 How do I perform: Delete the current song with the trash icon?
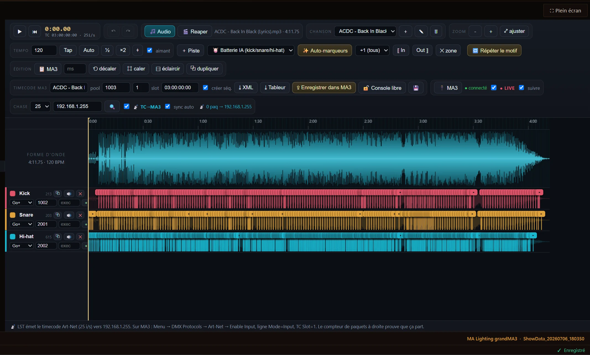[436, 31]
